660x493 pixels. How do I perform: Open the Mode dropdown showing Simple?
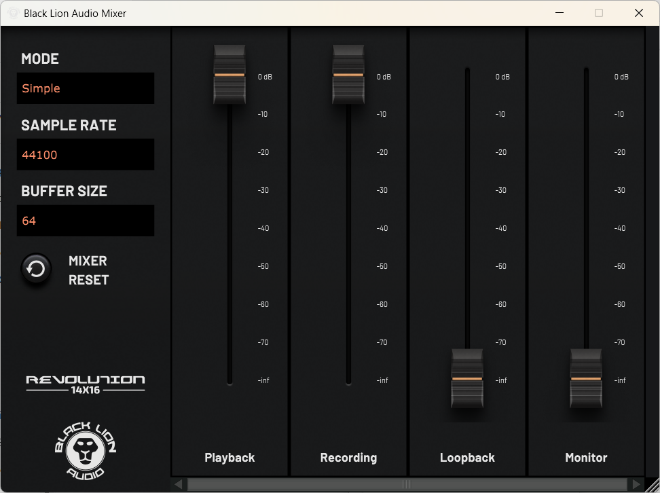point(86,88)
